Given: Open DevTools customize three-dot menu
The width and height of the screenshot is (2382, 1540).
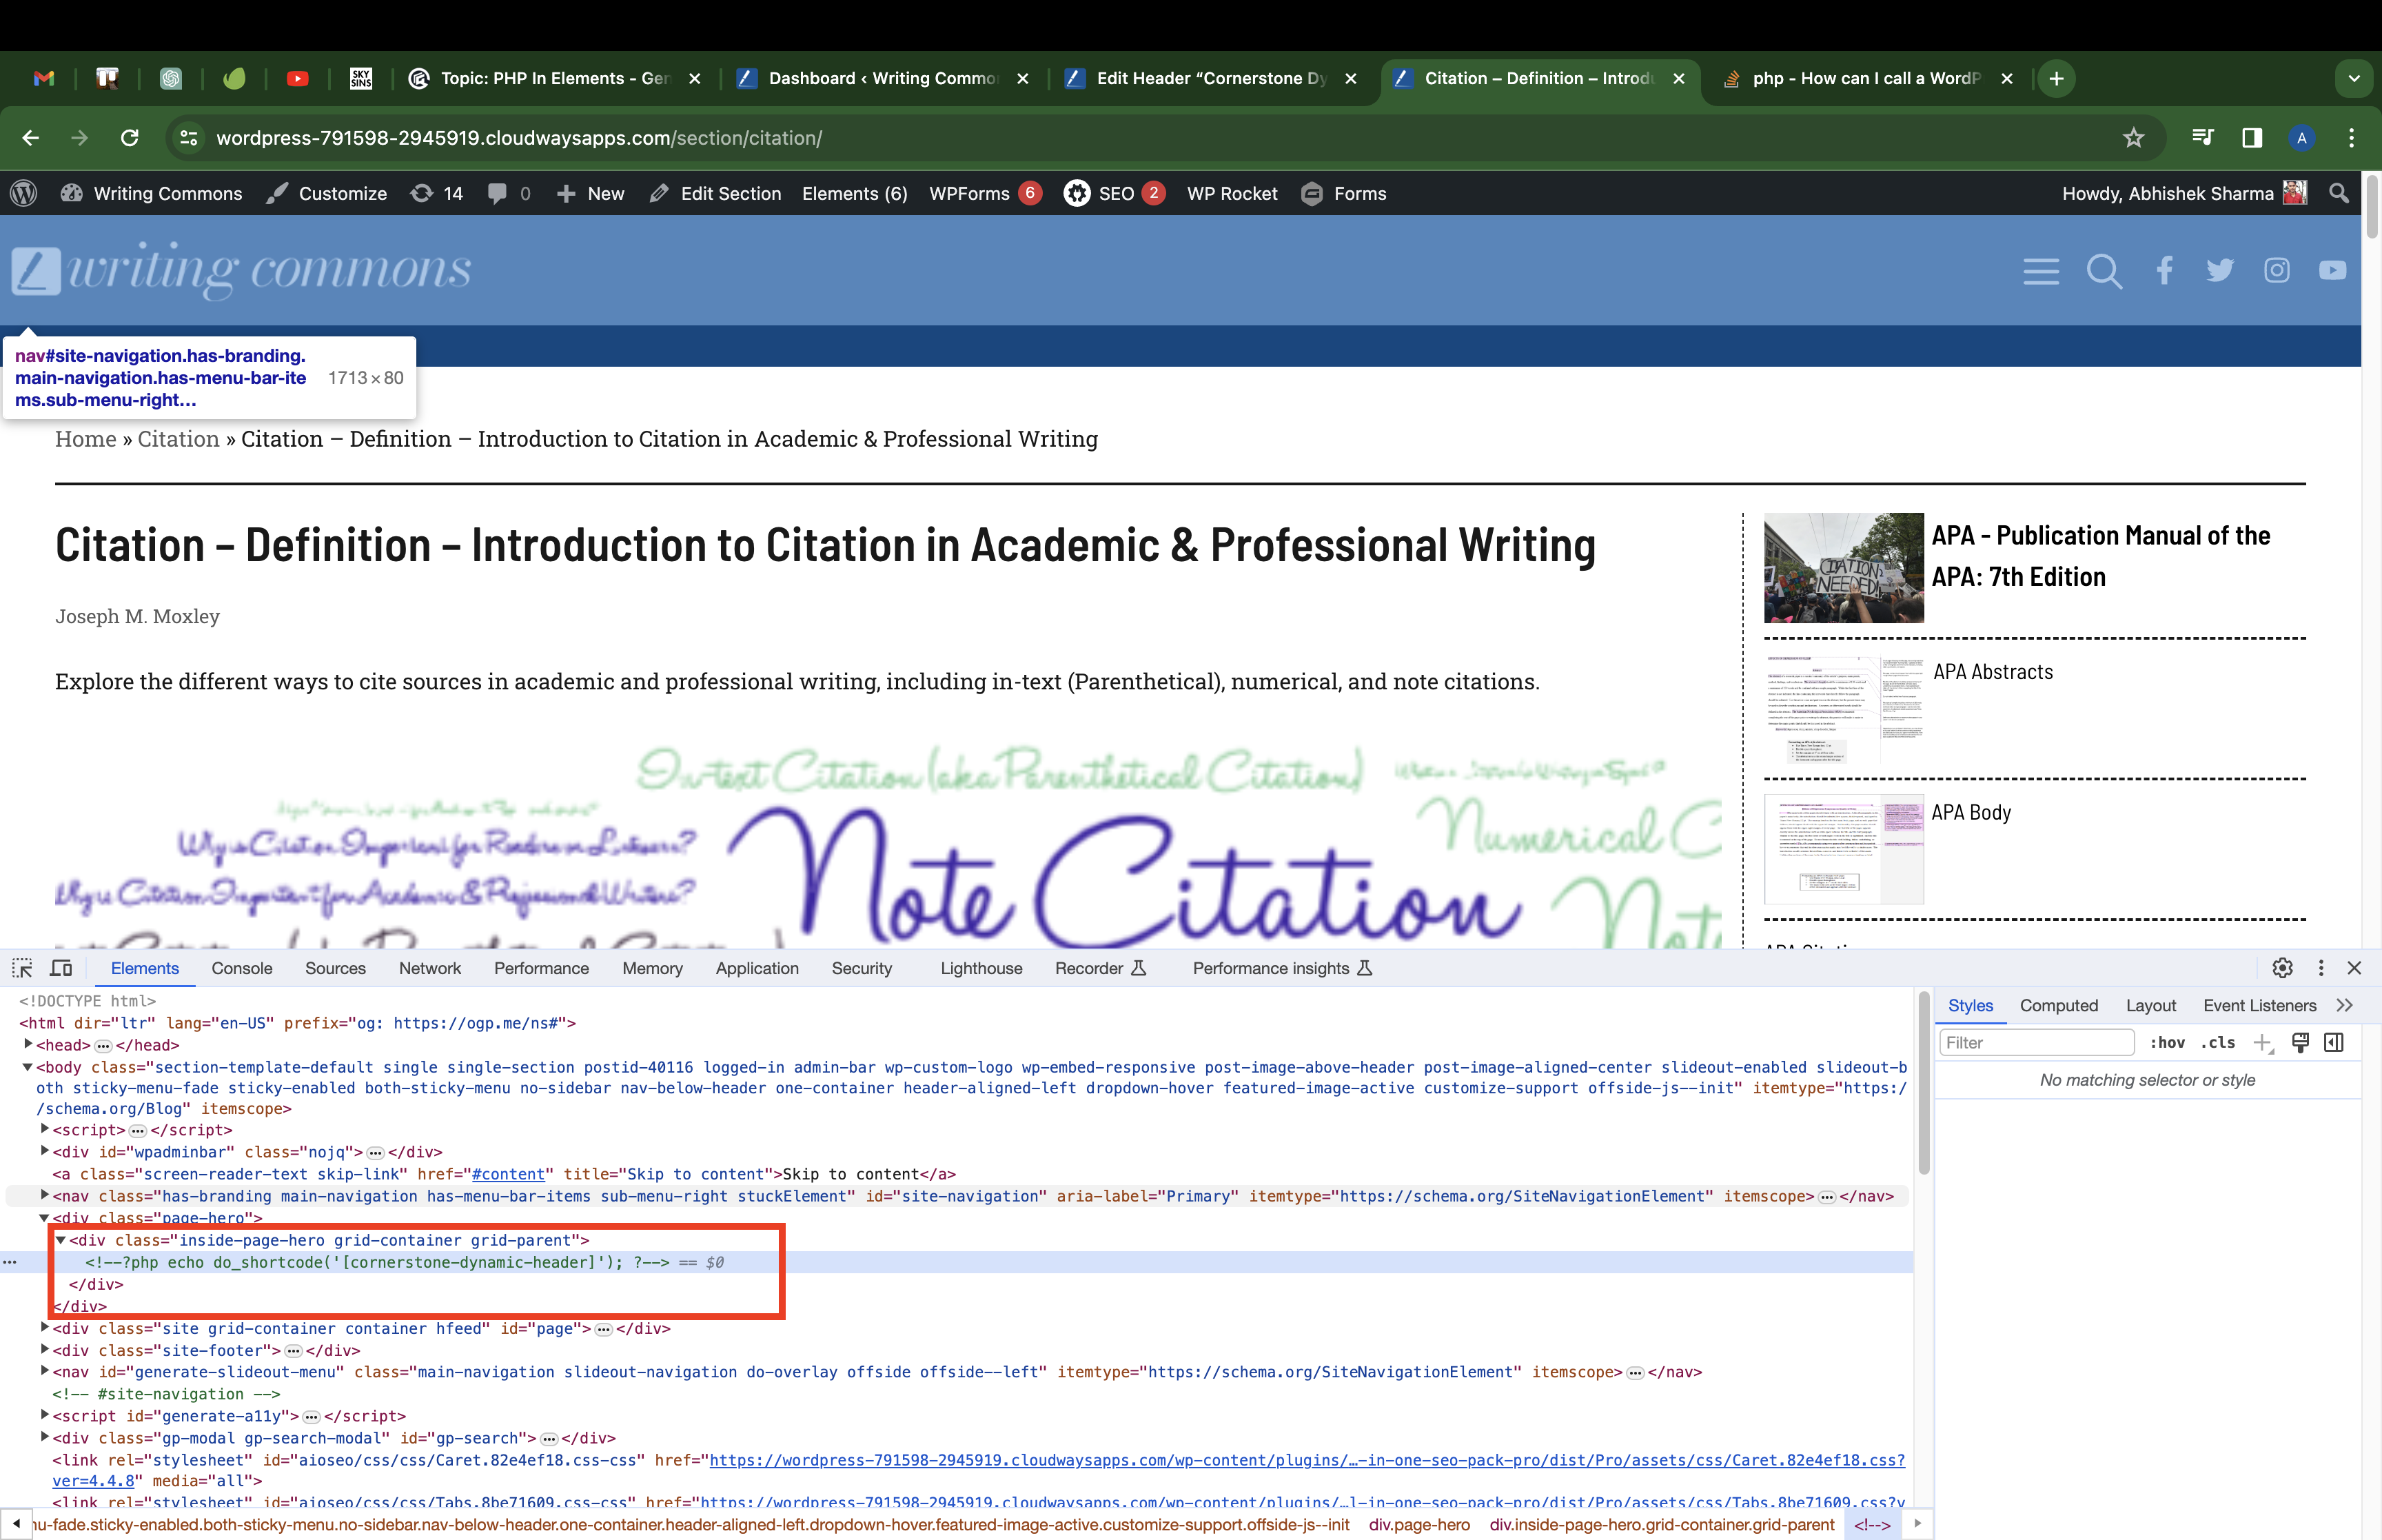Looking at the screenshot, I should [x=2321, y=968].
